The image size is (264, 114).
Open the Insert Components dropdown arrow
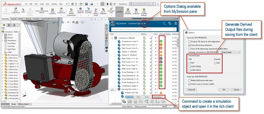(x=16, y=16)
